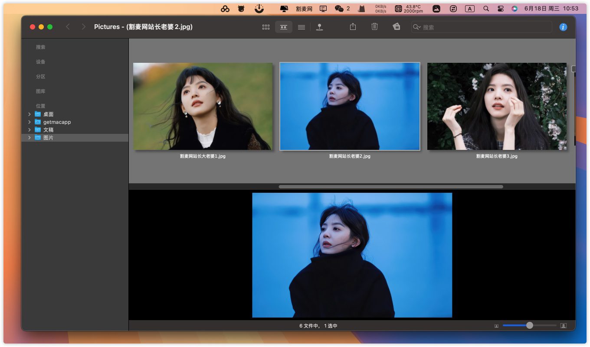
Task: Select the 图片 folder in sidebar
Action: coord(48,138)
